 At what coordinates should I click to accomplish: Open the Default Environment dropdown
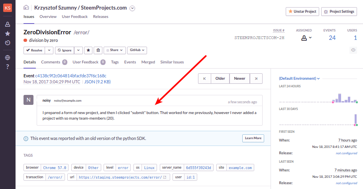[x=299, y=79]
